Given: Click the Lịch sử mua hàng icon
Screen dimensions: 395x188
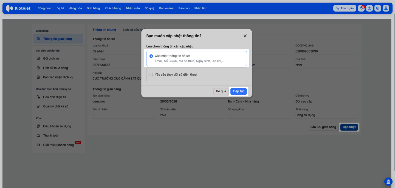Looking at the screenshot, I should [x=38, y=68].
